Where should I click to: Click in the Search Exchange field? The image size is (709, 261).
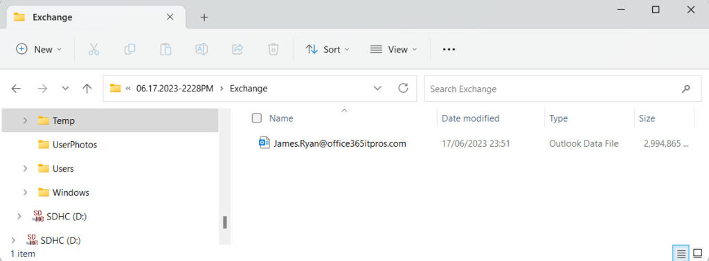(563, 89)
